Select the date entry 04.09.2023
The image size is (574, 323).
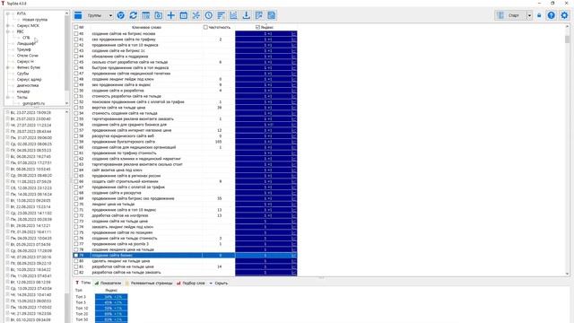click(30, 239)
